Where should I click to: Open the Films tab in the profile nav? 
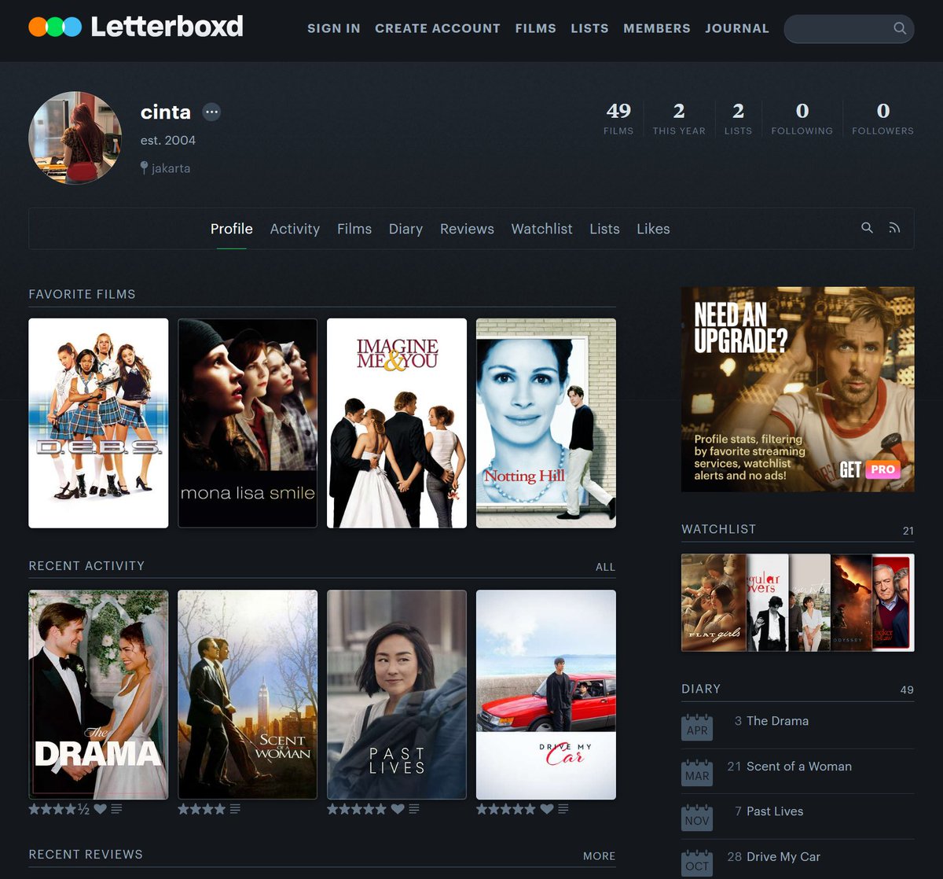(354, 229)
